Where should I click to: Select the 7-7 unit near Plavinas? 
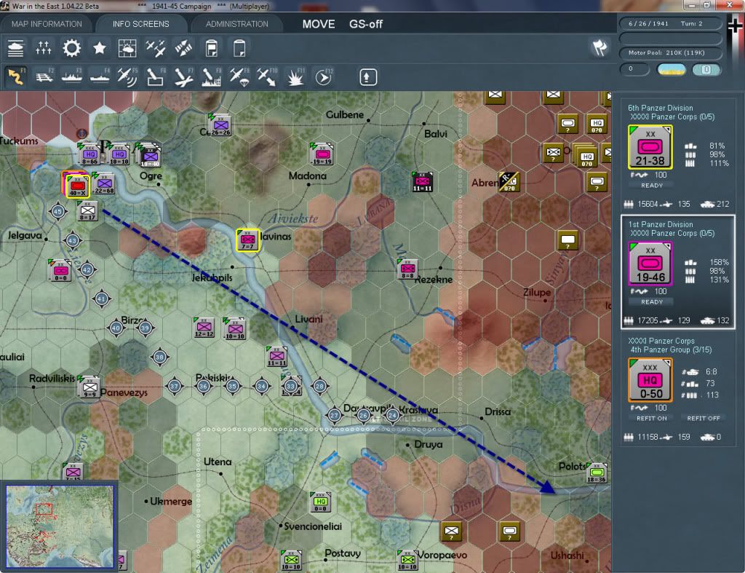247,240
